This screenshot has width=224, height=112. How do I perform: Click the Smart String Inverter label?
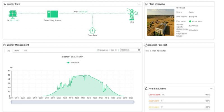tap(53, 20)
